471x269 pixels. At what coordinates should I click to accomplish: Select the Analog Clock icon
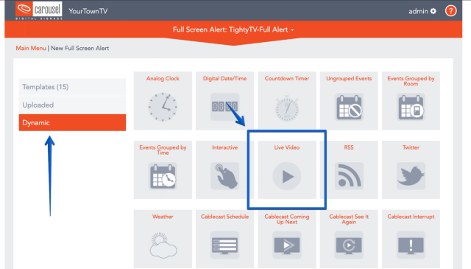163,107
